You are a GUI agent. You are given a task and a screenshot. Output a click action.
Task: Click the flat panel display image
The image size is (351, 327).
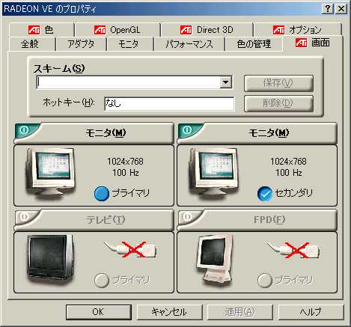point(215,260)
